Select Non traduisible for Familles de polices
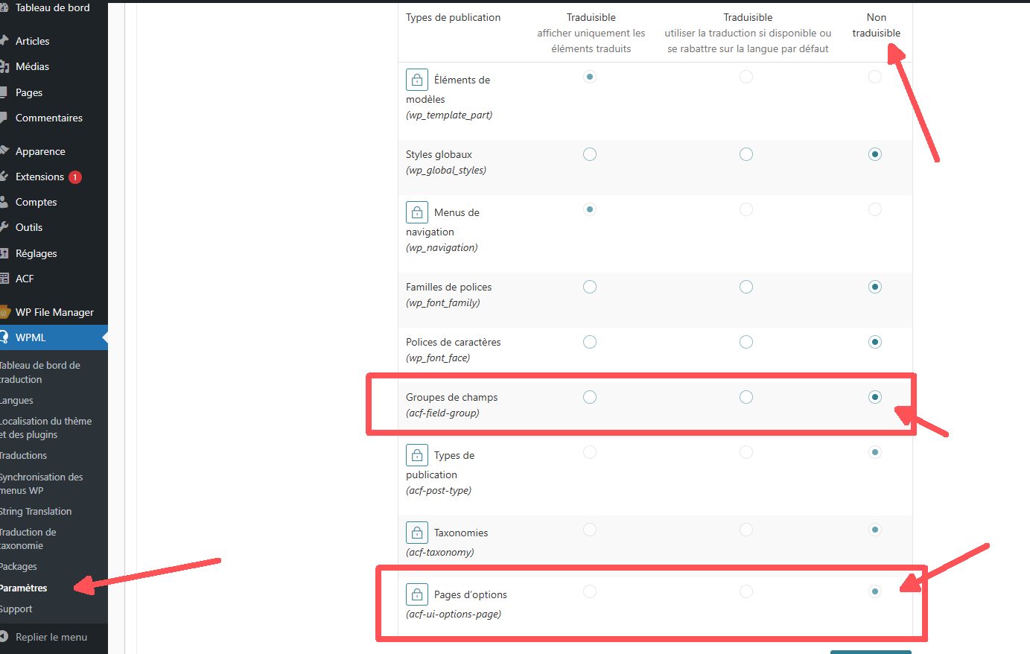Image resolution: width=1030 pixels, height=654 pixels. pyautogui.click(x=875, y=287)
